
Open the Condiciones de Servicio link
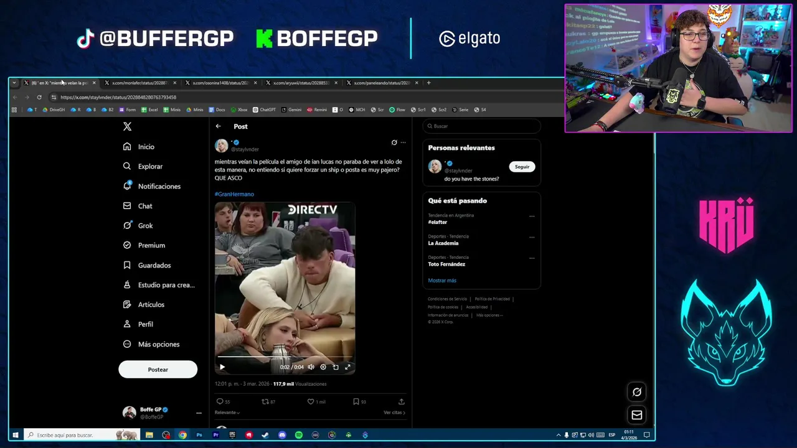tap(447, 299)
